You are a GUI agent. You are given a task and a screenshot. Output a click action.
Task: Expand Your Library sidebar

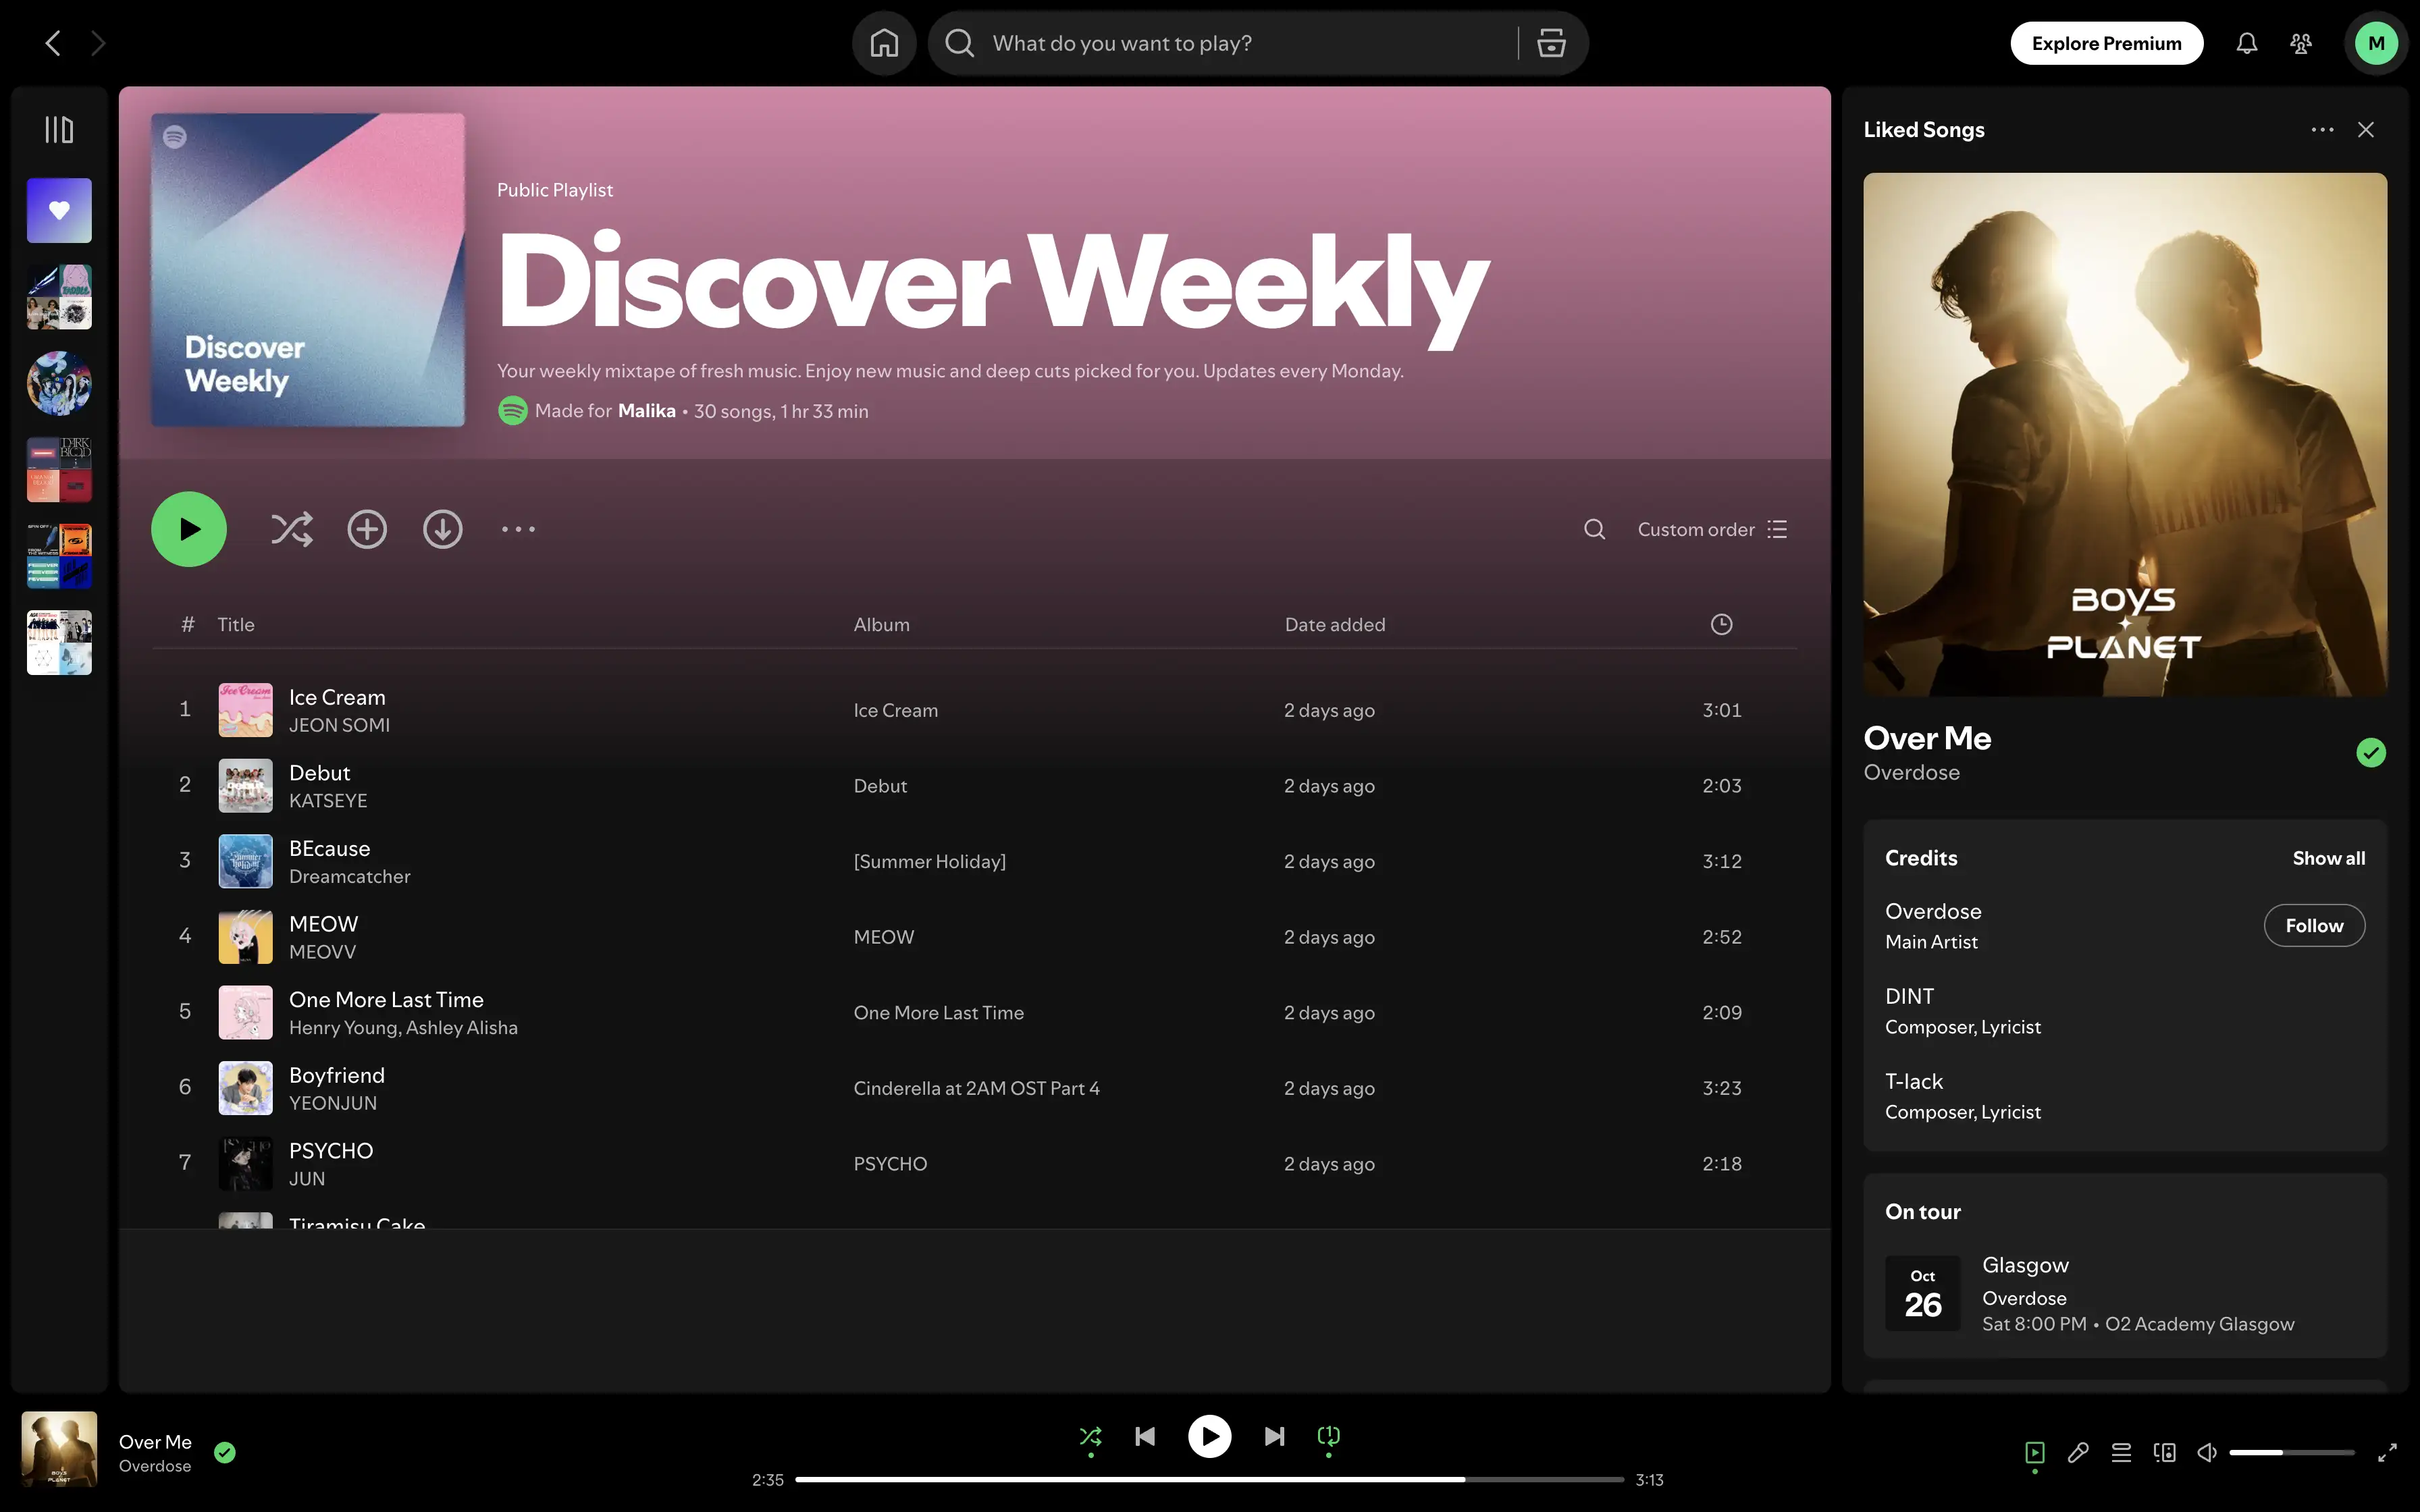tap(59, 129)
